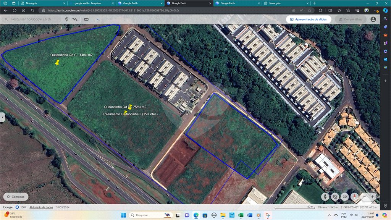Viewport: 391px width, 220px height.
Task: Open weather widget 28°C Ensolarado
Action: 13,215
